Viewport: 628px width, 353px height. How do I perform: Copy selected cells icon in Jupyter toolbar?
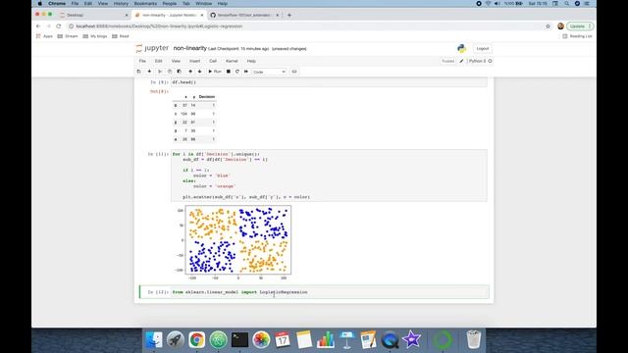click(x=170, y=72)
